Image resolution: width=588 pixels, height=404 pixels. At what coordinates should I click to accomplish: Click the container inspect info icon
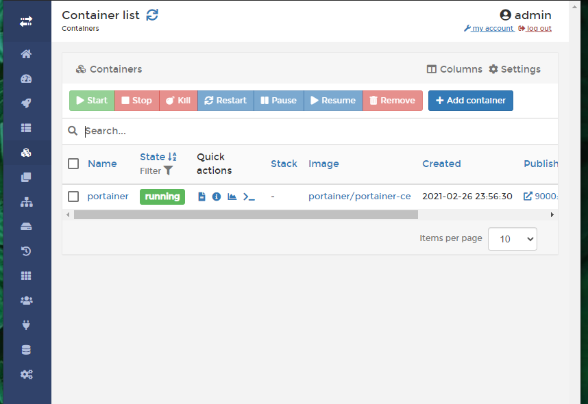[x=217, y=197]
